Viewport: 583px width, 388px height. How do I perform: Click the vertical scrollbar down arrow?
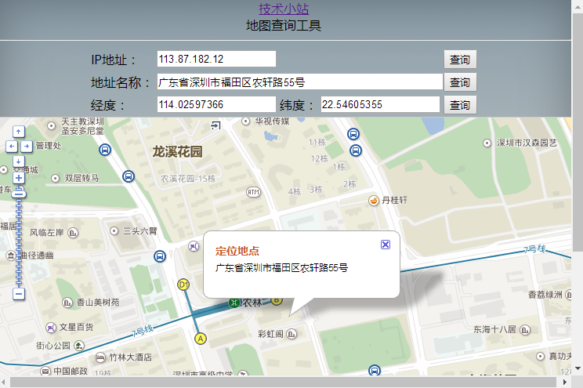pyautogui.click(x=578, y=368)
